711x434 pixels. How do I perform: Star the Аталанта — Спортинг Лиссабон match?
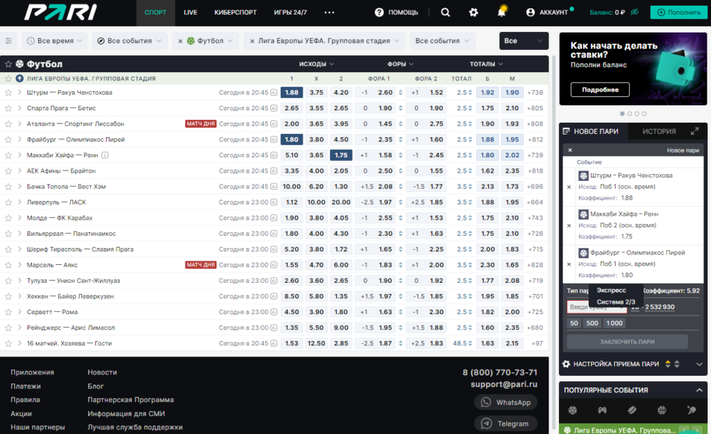[8, 124]
